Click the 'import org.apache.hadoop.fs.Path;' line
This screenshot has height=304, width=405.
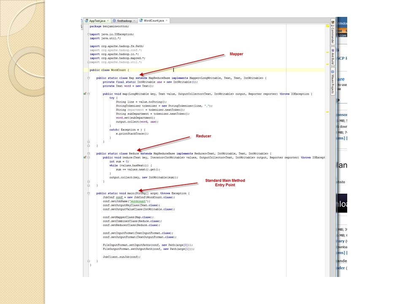[117, 46]
